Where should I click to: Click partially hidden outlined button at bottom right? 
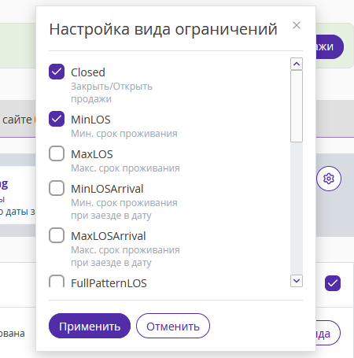point(328,333)
